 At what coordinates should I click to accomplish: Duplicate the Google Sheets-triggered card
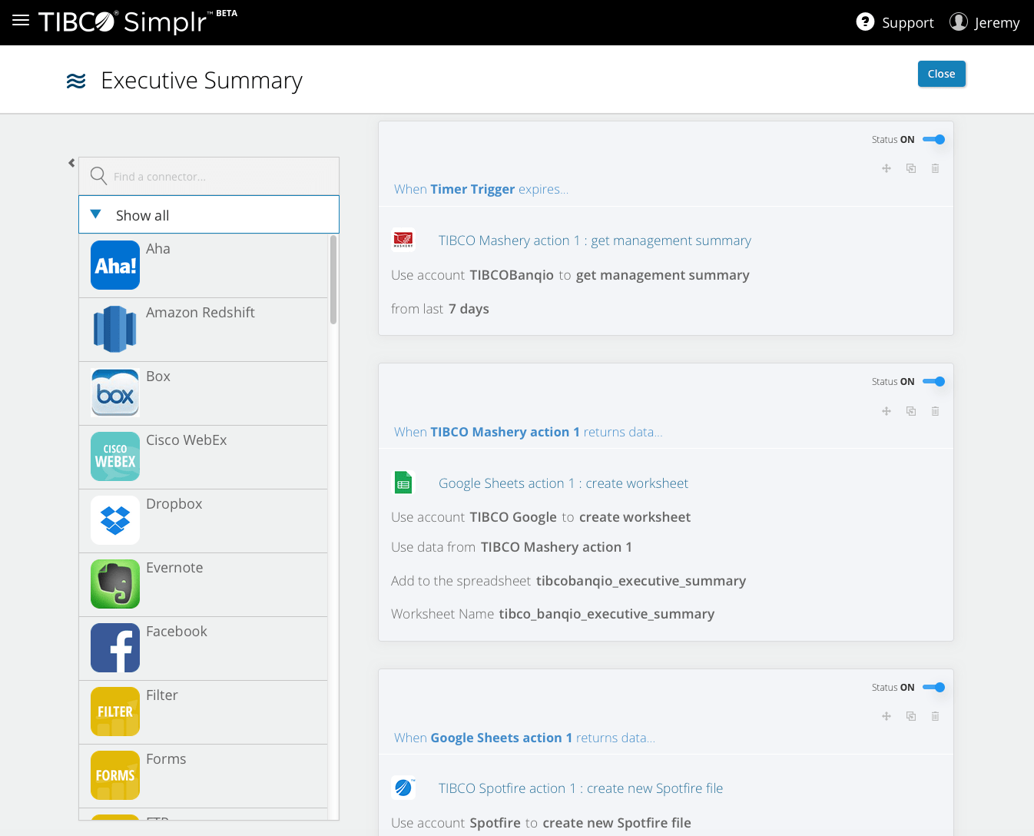pyautogui.click(x=911, y=716)
